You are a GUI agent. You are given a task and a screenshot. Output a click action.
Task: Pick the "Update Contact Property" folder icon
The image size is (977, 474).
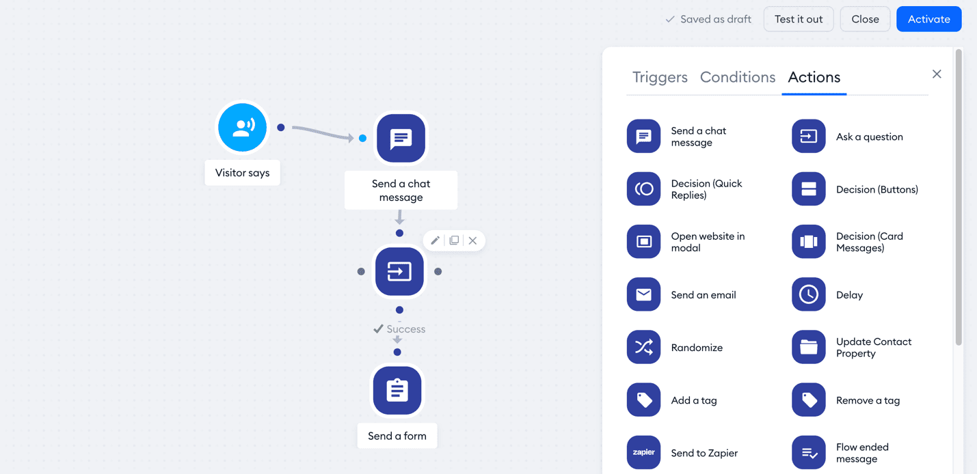coord(808,347)
